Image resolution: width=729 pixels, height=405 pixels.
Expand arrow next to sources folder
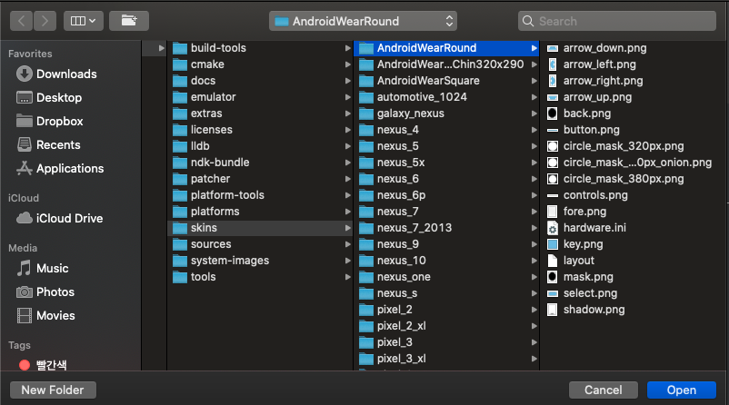click(x=348, y=244)
